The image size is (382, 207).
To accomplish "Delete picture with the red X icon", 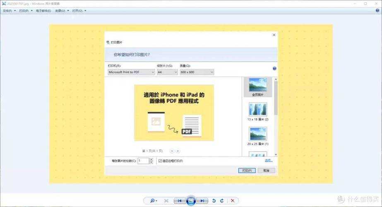I will pos(233,201).
